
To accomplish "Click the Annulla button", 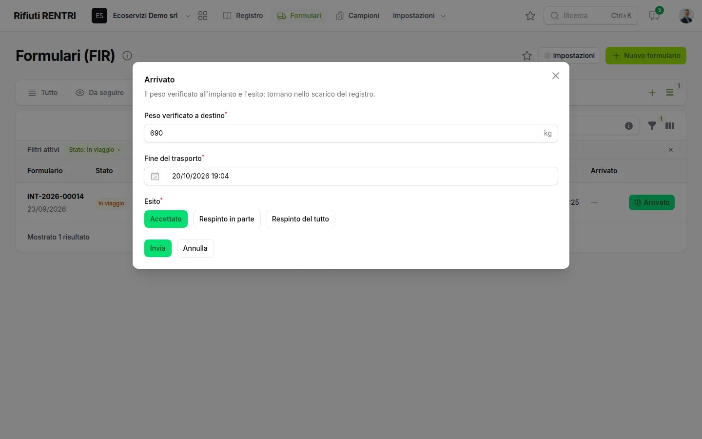I will pos(195,248).
